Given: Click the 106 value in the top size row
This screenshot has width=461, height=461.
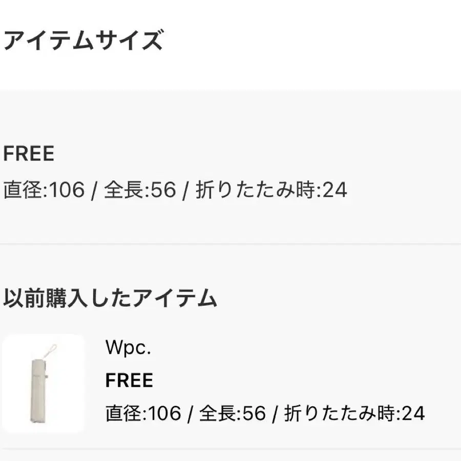Looking at the screenshot, I should click(x=67, y=190).
